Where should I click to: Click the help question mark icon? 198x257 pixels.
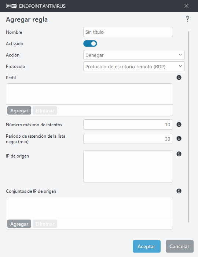click(187, 19)
